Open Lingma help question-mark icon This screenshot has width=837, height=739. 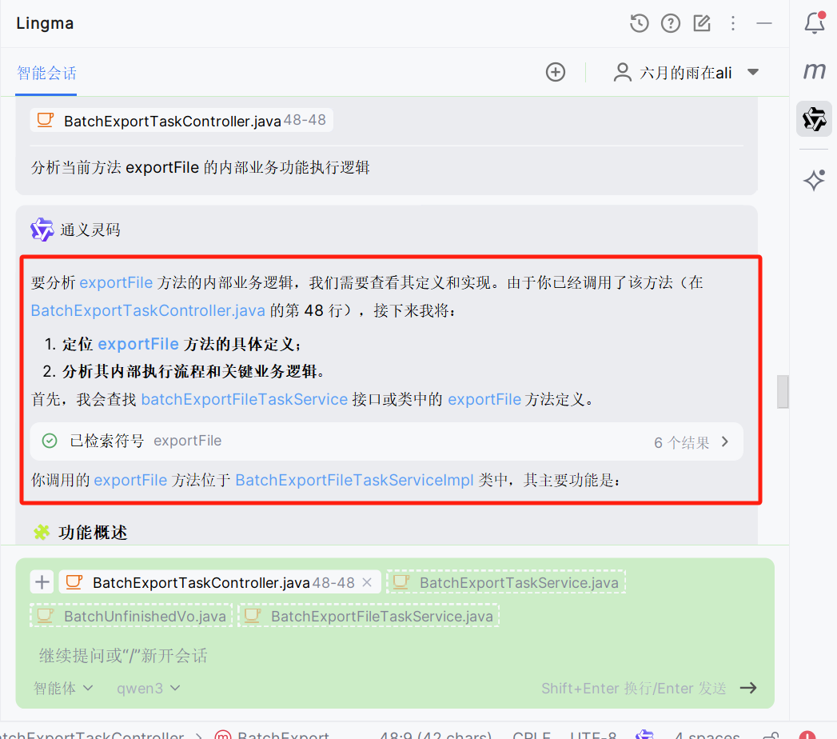click(x=670, y=23)
